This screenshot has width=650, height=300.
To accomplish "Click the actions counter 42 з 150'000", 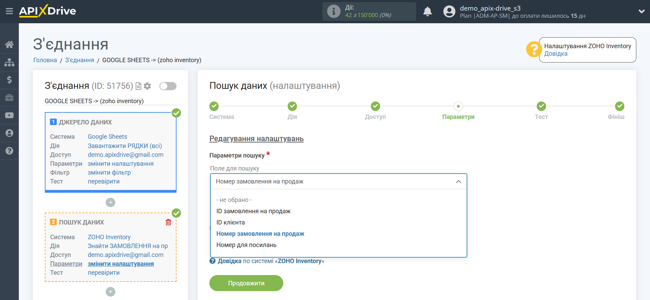I will (368, 15).
